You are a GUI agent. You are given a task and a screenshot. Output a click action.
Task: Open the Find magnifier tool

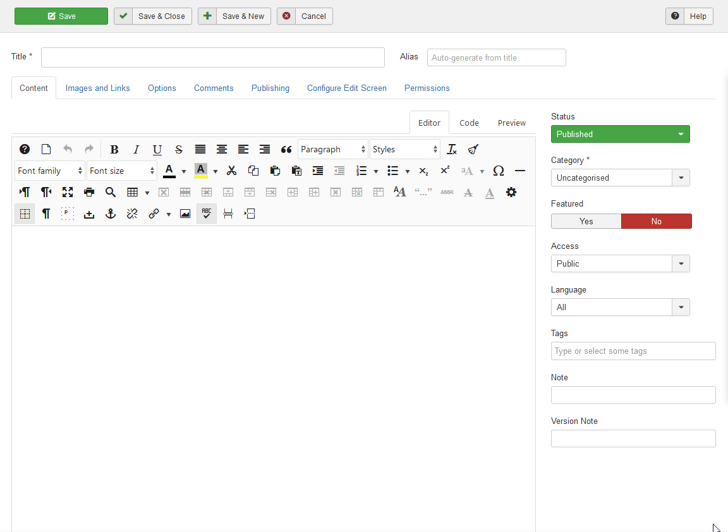[111, 193]
